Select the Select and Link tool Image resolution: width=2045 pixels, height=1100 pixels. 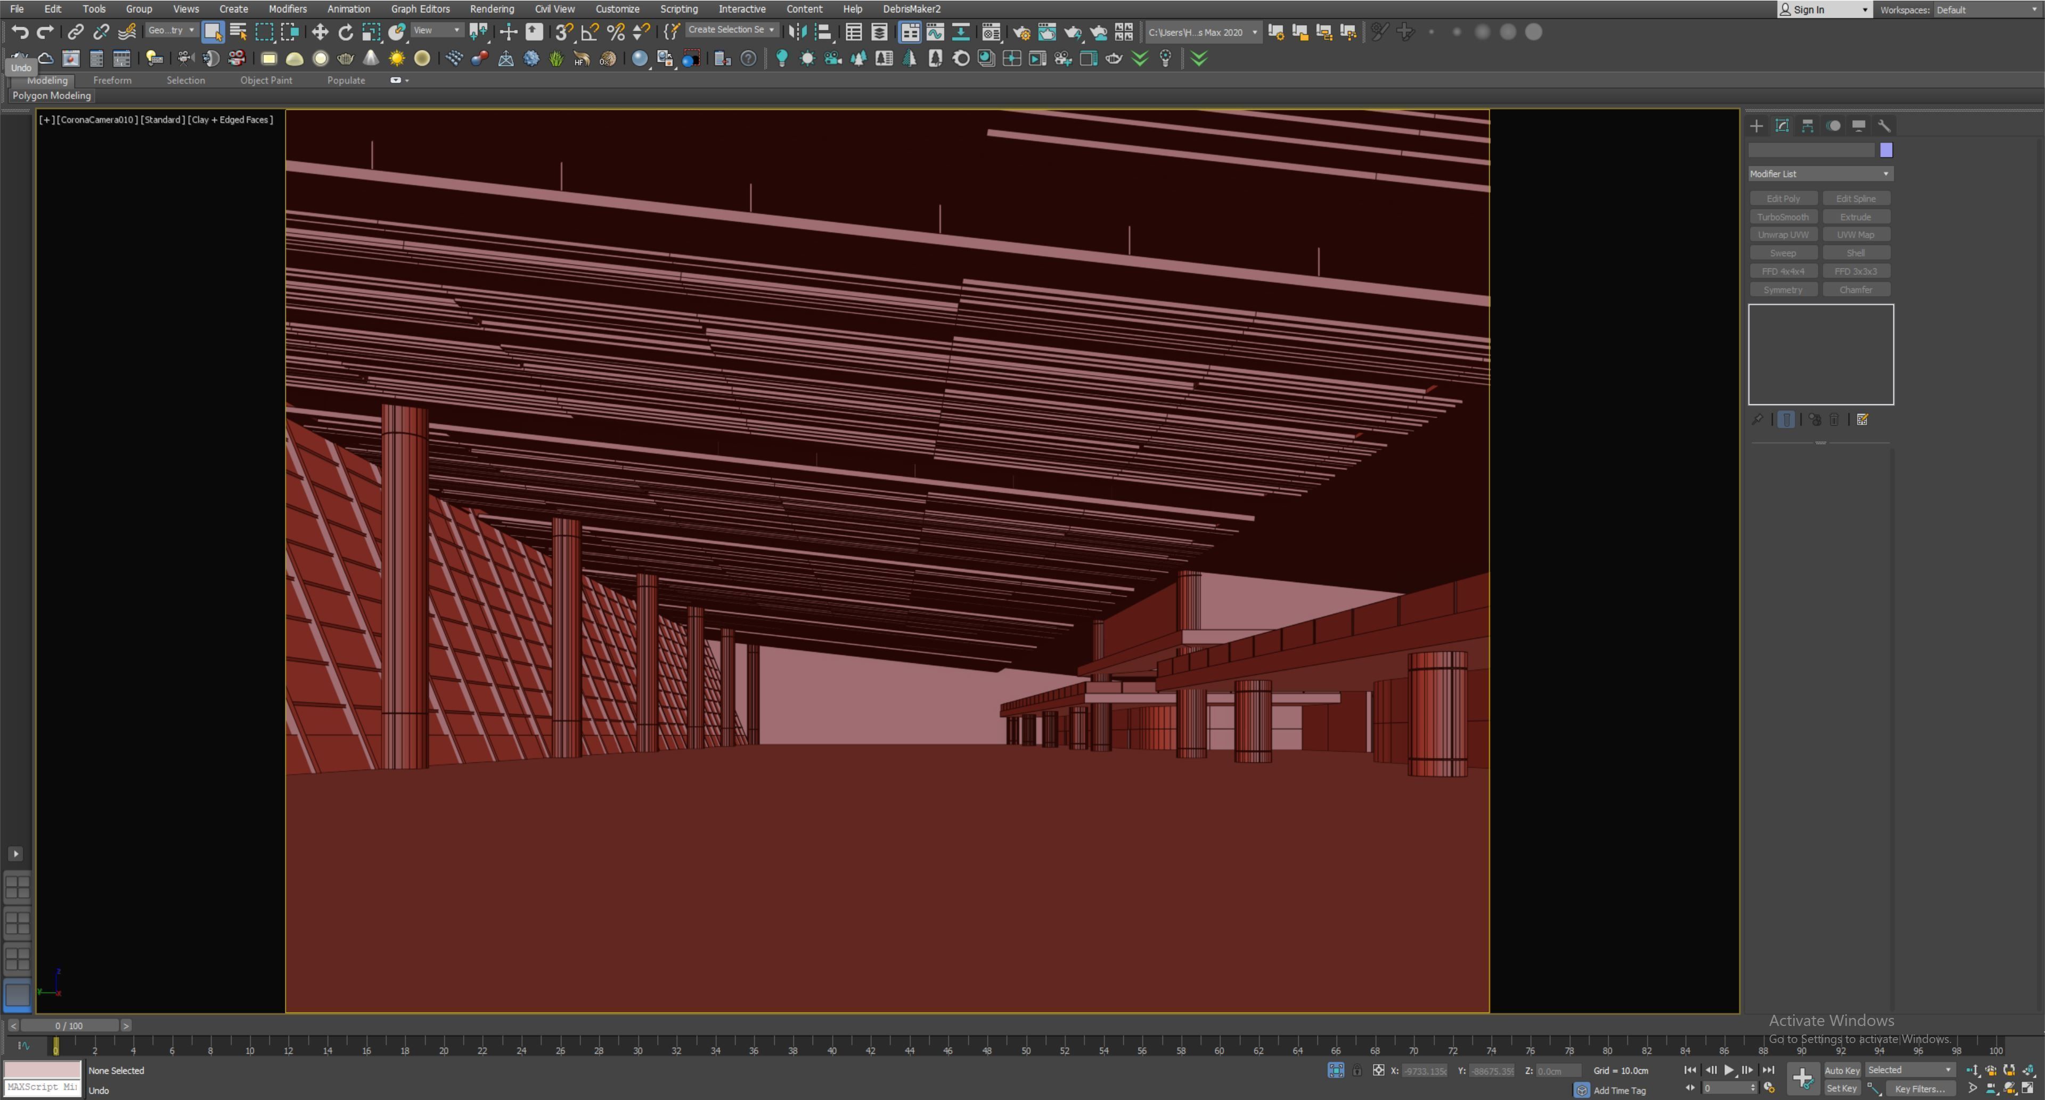pyautogui.click(x=76, y=32)
